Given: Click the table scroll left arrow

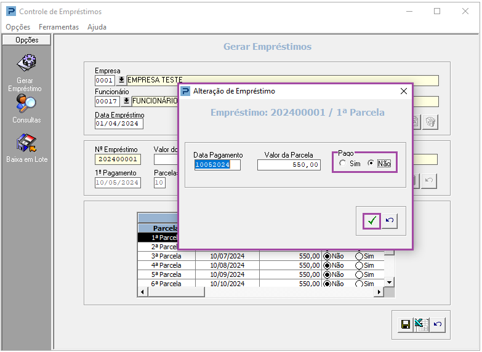Looking at the screenshot, I should coord(142,292).
